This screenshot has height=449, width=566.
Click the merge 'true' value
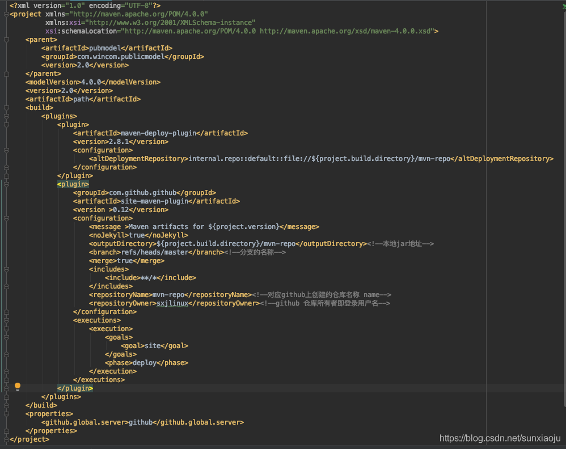125,261
